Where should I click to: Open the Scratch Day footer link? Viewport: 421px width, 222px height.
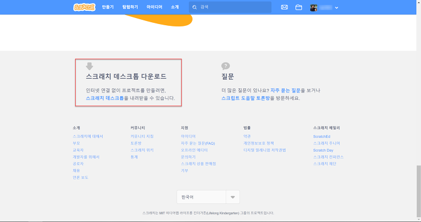[x=323, y=150]
